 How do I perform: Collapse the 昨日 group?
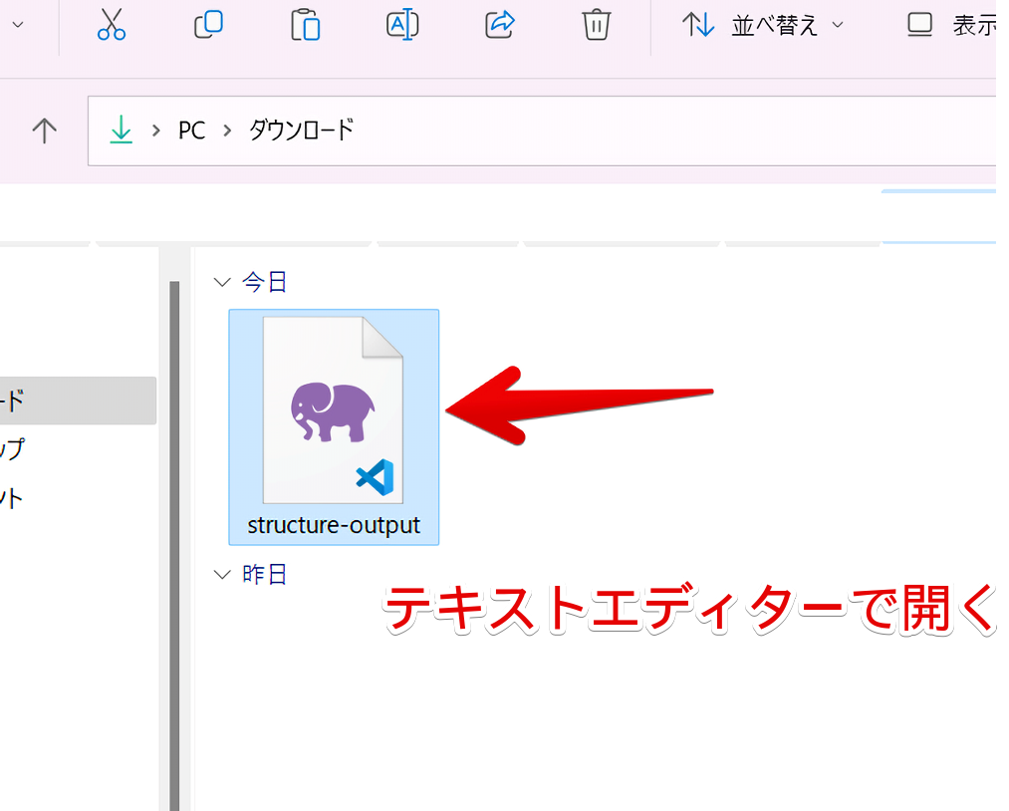222,574
